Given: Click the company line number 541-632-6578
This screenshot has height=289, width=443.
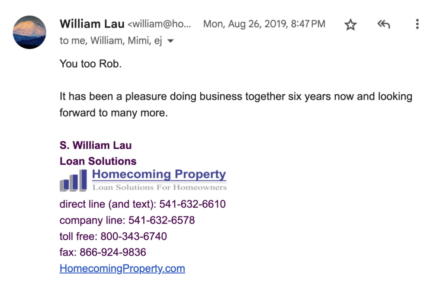Looking at the screenshot, I should pos(161,220).
